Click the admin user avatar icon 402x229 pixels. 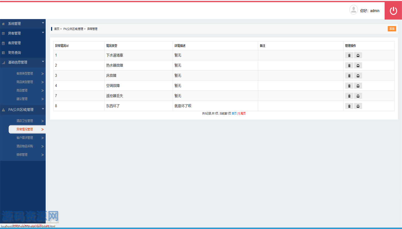[x=353, y=10]
